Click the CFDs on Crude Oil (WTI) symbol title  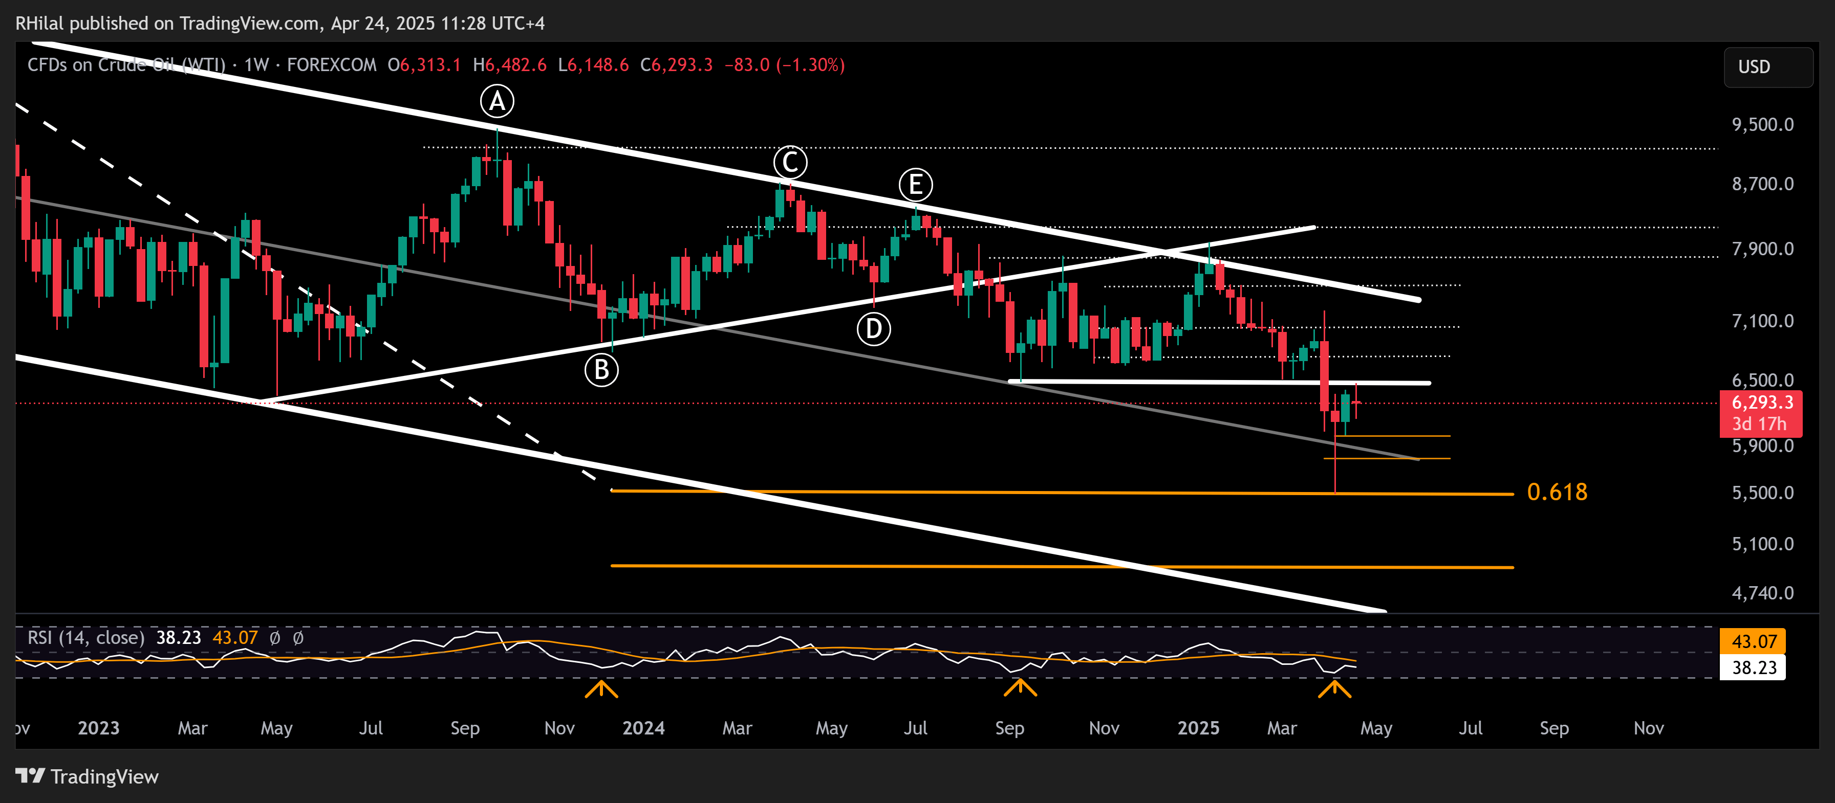(x=125, y=65)
